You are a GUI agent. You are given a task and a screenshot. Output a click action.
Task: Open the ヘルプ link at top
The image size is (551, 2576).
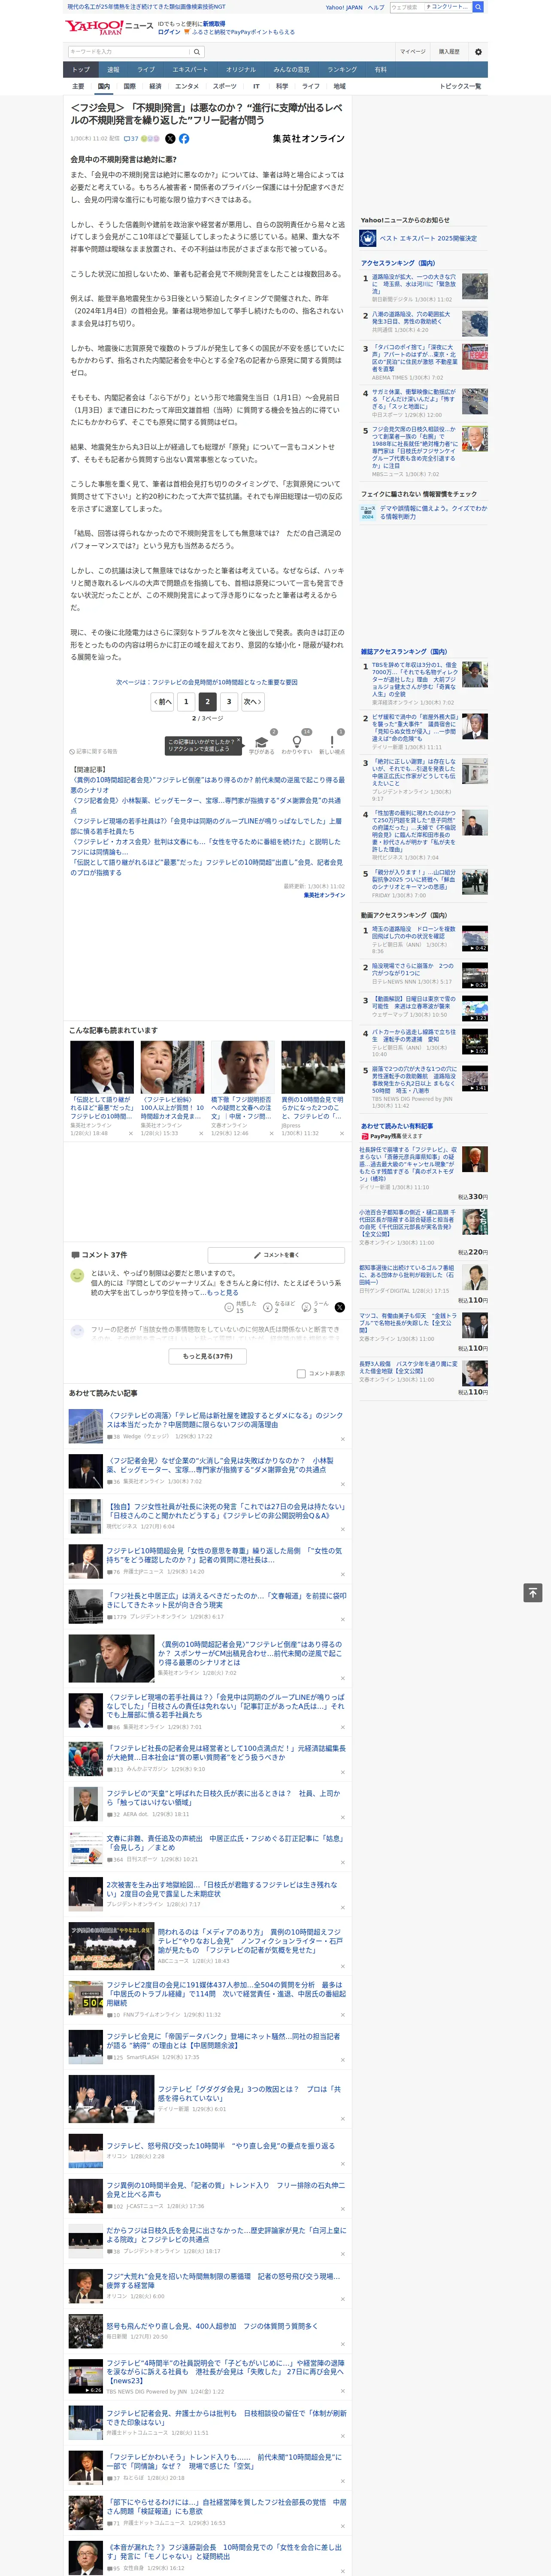click(376, 7)
